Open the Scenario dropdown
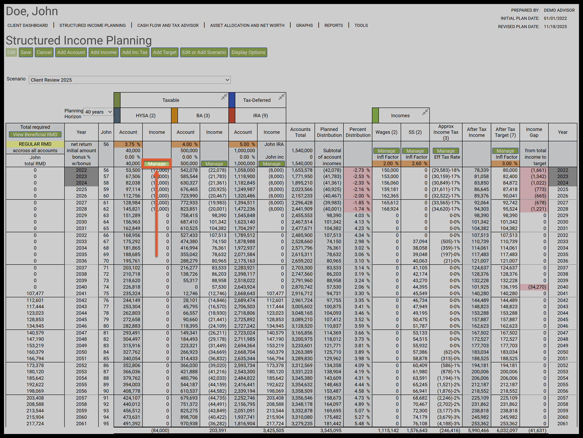The width and height of the screenshot is (583, 438). tap(130, 80)
